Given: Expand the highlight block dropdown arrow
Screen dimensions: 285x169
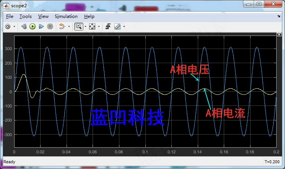Looking at the screenshot, I should coord(69,26).
